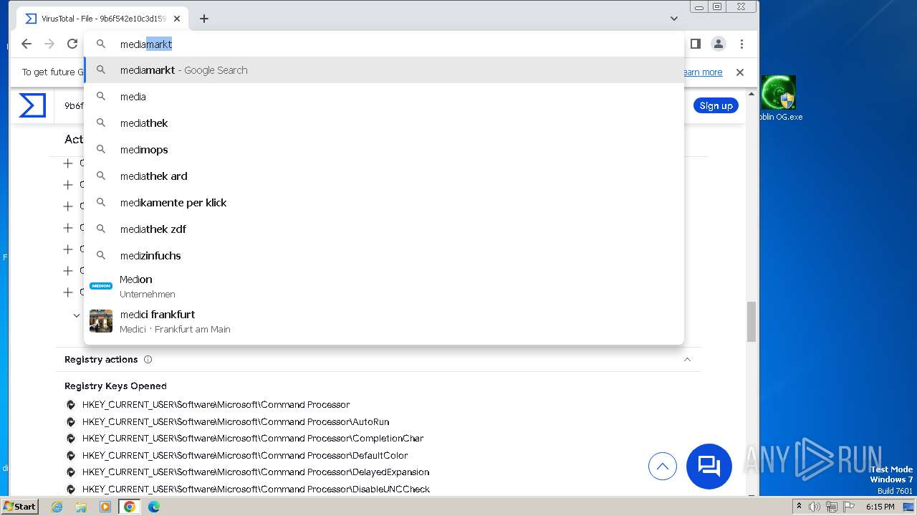Select Medion Unternehmen suggestion
The image size is (917, 516).
(x=384, y=286)
